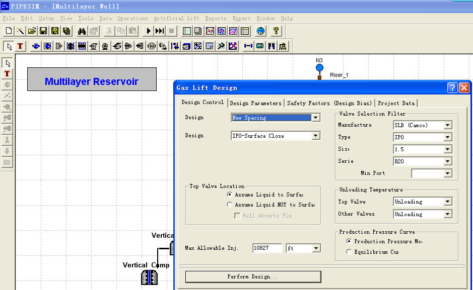Click the Stop square icon
473x290 pixels.
[171, 31]
